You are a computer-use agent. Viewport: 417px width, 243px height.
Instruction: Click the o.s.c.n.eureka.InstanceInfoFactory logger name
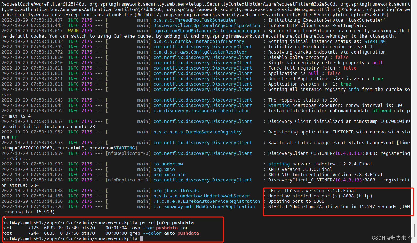tap(199, 42)
